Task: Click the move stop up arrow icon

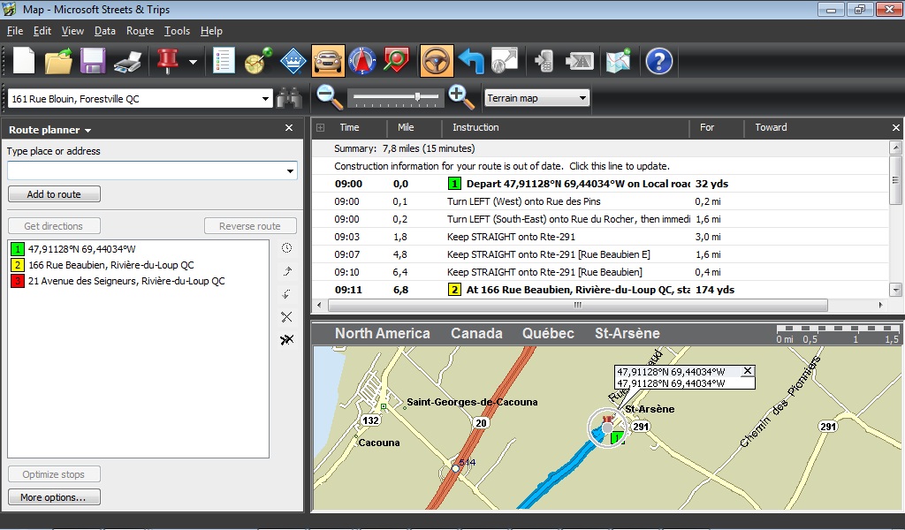Action: pos(287,271)
